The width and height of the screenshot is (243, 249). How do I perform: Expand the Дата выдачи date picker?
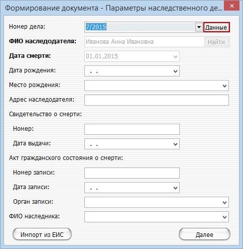pos(175,144)
